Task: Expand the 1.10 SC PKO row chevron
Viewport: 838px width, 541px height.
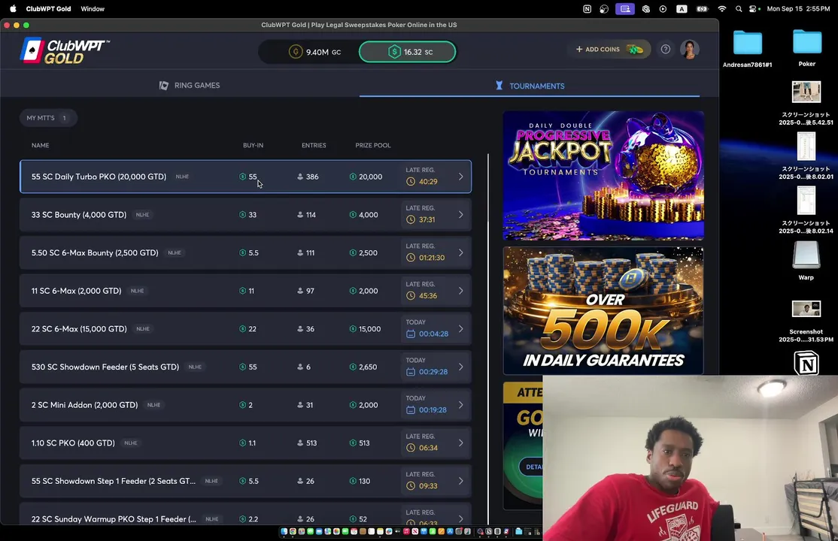Action: tap(460, 443)
